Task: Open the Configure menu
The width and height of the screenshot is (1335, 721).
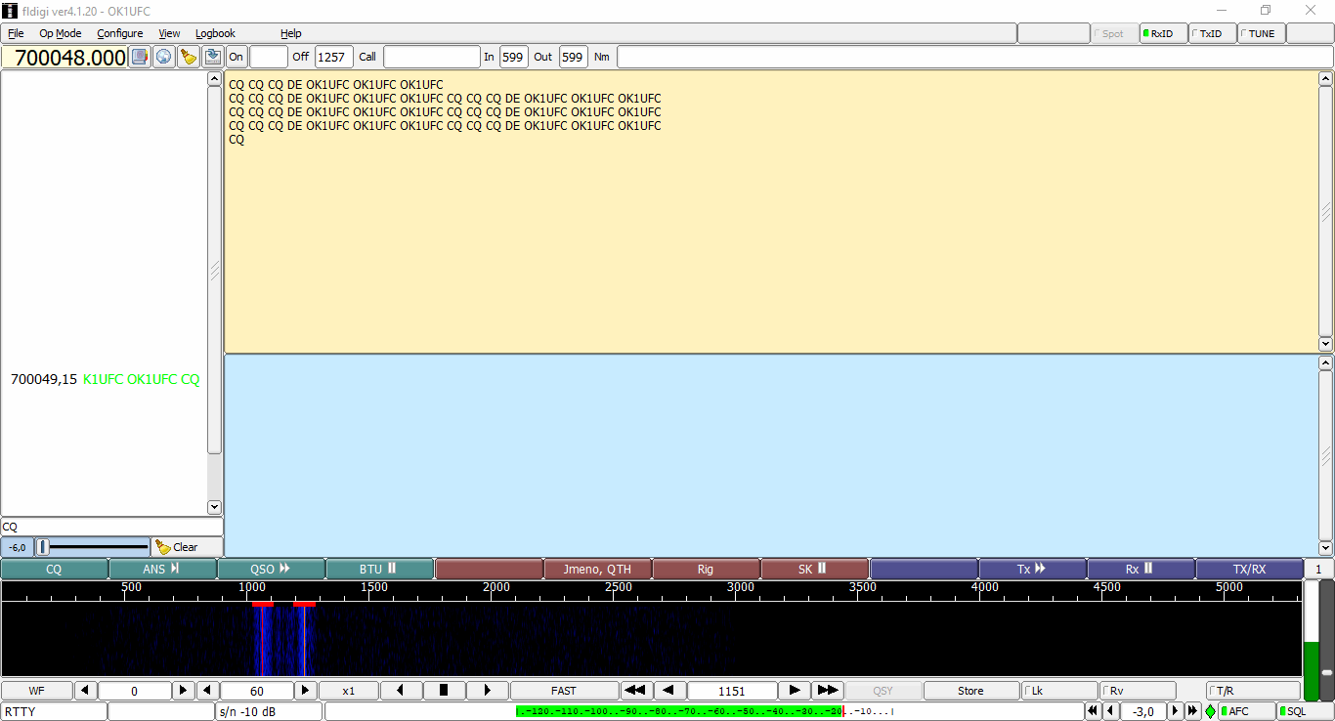Action: point(120,33)
